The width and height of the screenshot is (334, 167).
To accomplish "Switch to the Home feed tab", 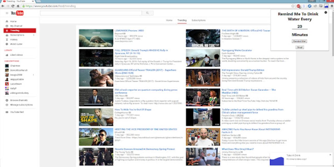I will click(169, 20).
